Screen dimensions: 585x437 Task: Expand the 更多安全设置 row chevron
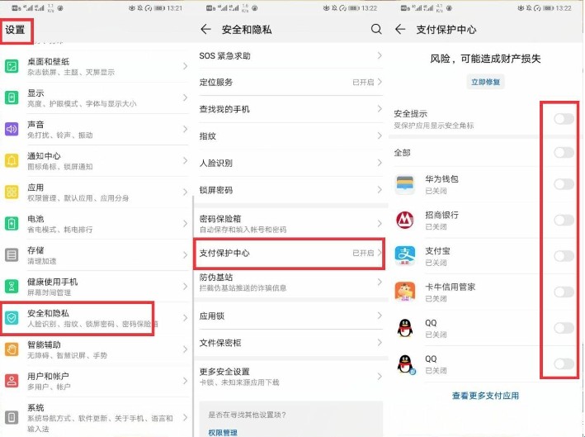click(380, 377)
